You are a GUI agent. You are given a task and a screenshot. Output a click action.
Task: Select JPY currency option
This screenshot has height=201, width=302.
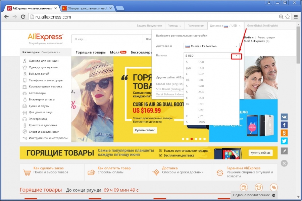tap(211, 116)
